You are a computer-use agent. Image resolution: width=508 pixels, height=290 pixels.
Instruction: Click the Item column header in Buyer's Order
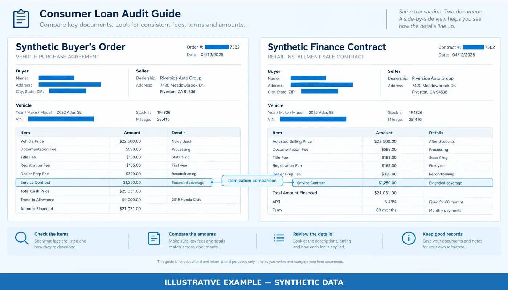tap(25, 133)
